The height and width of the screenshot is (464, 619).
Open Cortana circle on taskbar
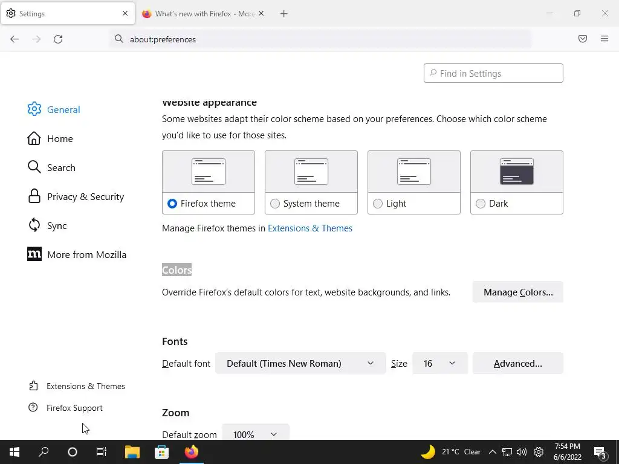(x=73, y=452)
